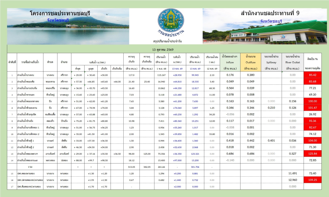This screenshot has height=197, width=329.
Task: Select the 261.66 total volume cell
Action: [161, 167]
